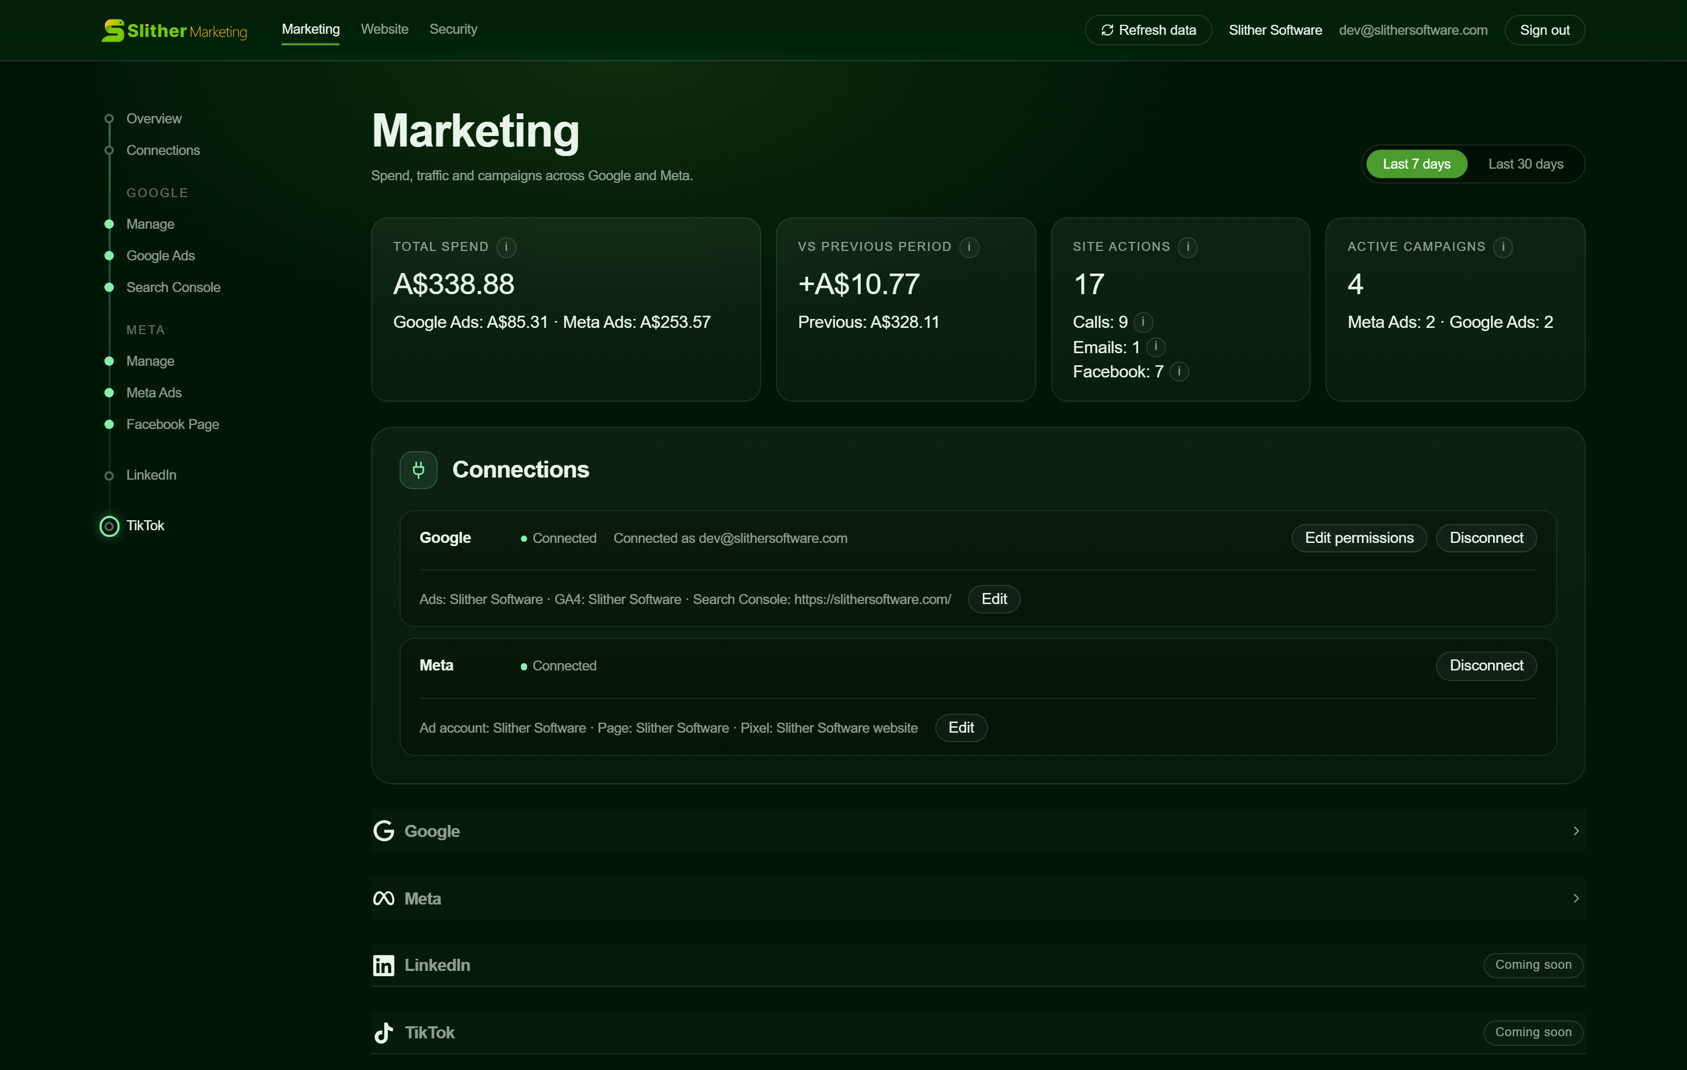Edit the Google Ads and GA4 accounts
Viewport: 1687px width, 1070px height.
pyautogui.click(x=993, y=599)
